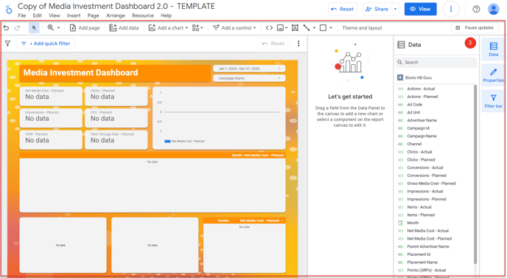Select the Campaign Name field in Data panel
The width and height of the screenshot is (507, 278).
pos(422,136)
